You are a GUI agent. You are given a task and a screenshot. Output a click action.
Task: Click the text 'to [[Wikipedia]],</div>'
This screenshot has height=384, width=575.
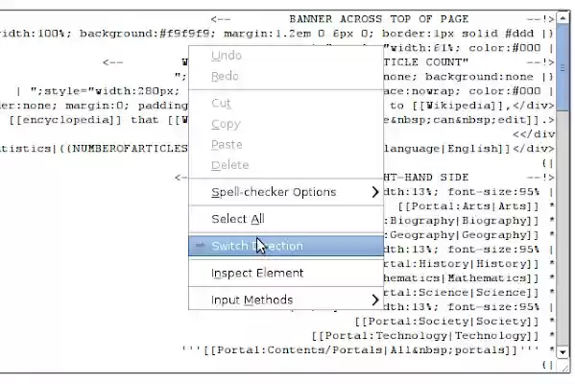click(x=472, y=106)
